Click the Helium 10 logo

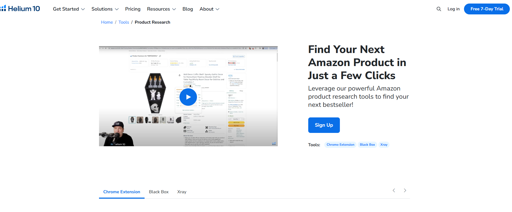click(x=21, y=9)
